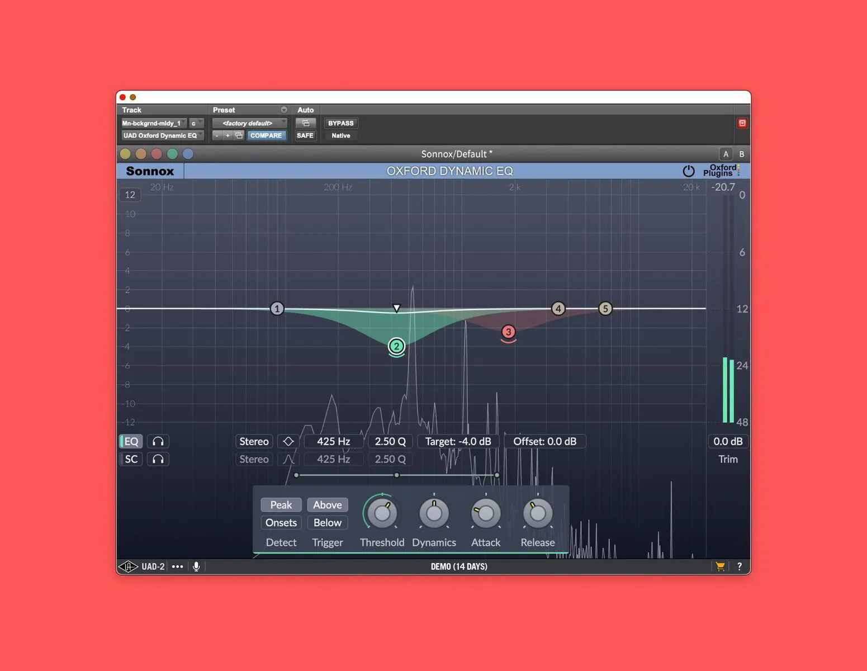Click the bell curve sidechain filter icon
The image size is (867, 671).
click(x=288, y=459)
